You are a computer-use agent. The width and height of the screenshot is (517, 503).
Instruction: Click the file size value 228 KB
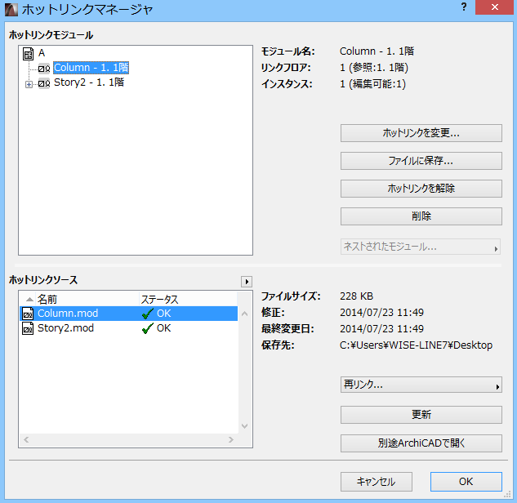click(356, 296)
